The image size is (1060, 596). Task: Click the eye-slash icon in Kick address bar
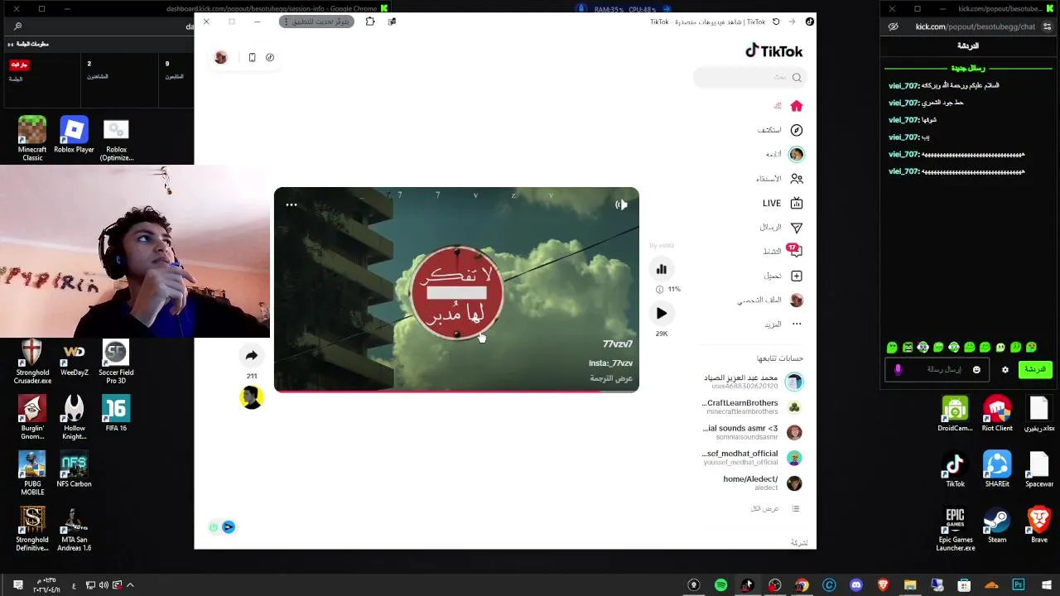(893, 26)
